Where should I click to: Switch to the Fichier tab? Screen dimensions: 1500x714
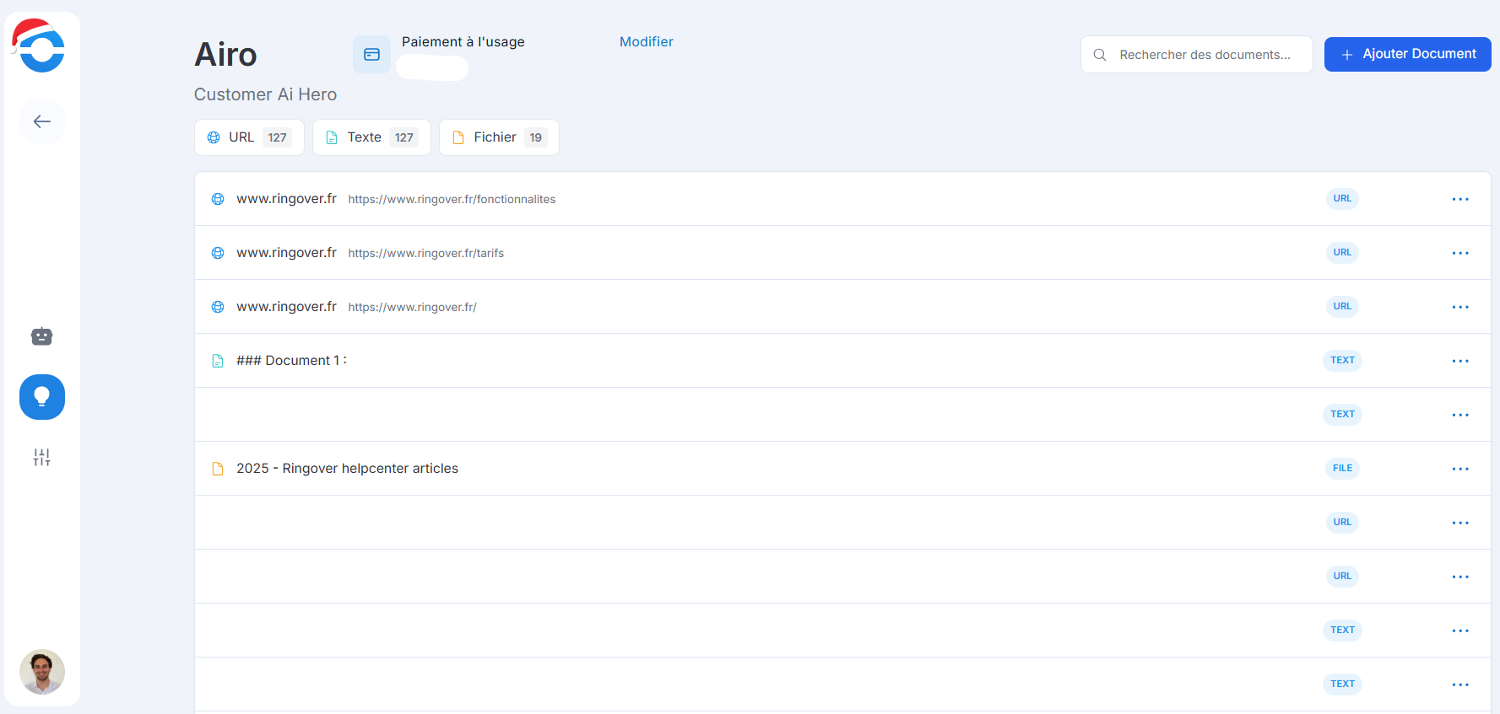[x=499, y=137]
